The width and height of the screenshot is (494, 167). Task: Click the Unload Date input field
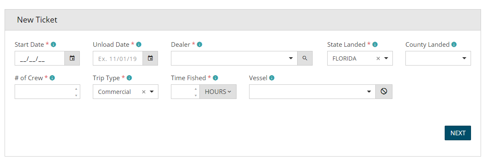117,58
